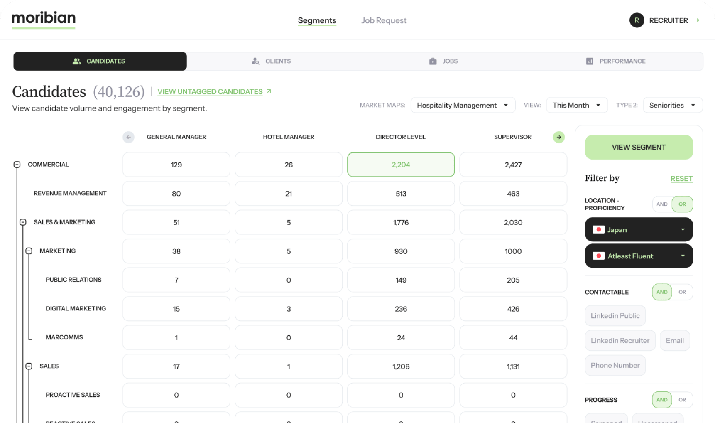Collapse the Commercial tree node

17,165
